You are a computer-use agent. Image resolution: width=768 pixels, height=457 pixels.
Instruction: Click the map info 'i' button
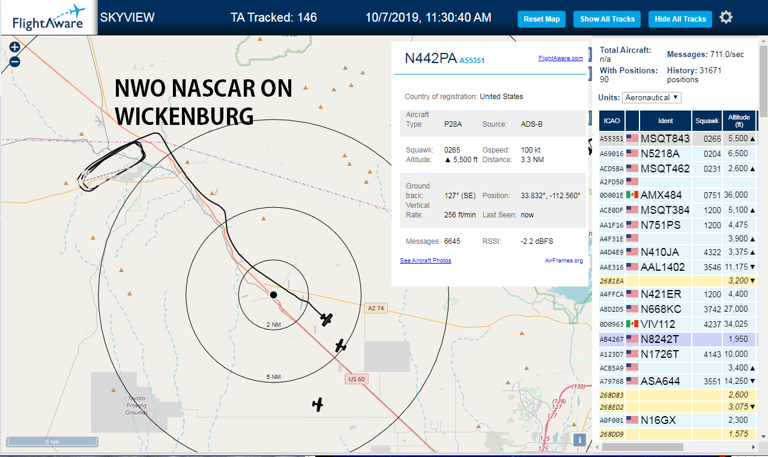[x=579, y=439]
